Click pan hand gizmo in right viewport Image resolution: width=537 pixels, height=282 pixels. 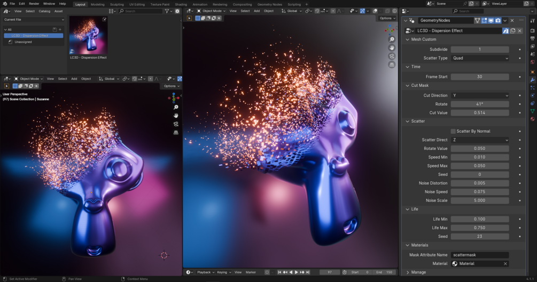pos(392,48)
